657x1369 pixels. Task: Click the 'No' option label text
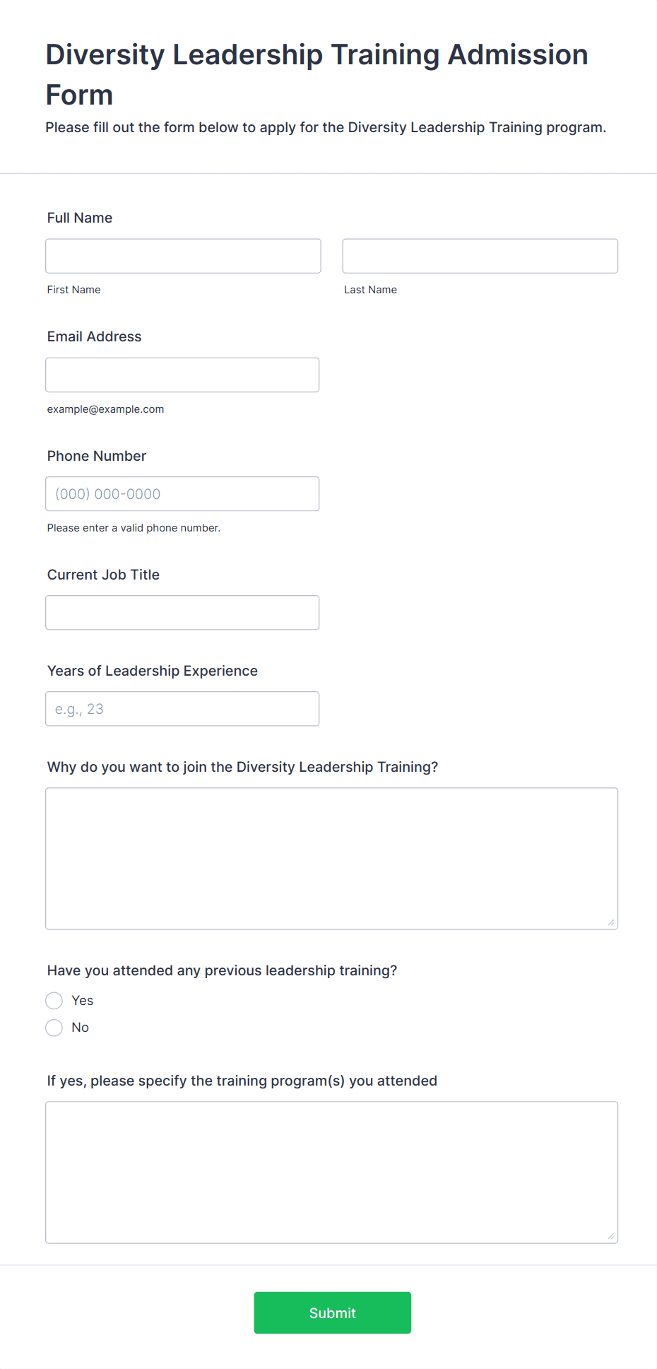(x=81, y=1028)
